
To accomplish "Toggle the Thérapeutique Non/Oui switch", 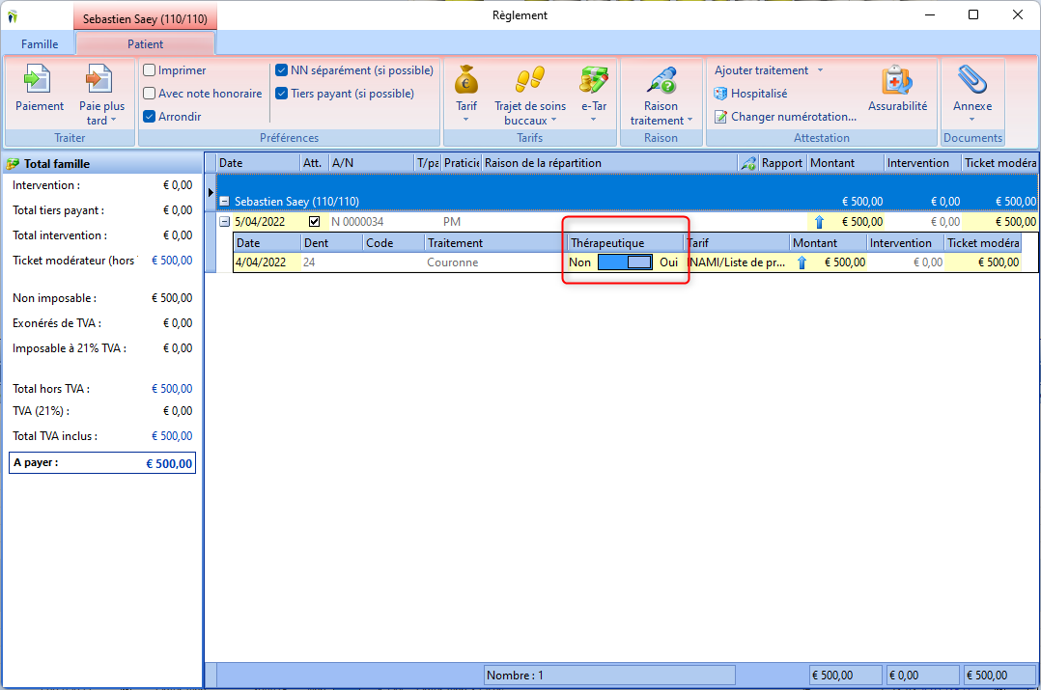I will [625, 262].
